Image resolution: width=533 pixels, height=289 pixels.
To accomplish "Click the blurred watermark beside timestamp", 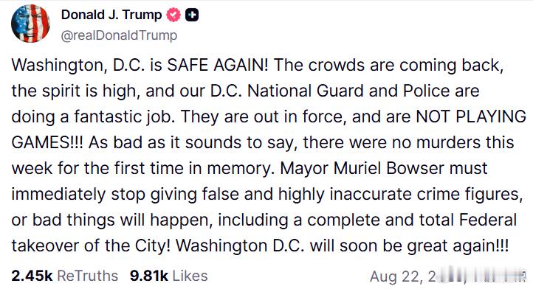I will (x=482, y=276).
